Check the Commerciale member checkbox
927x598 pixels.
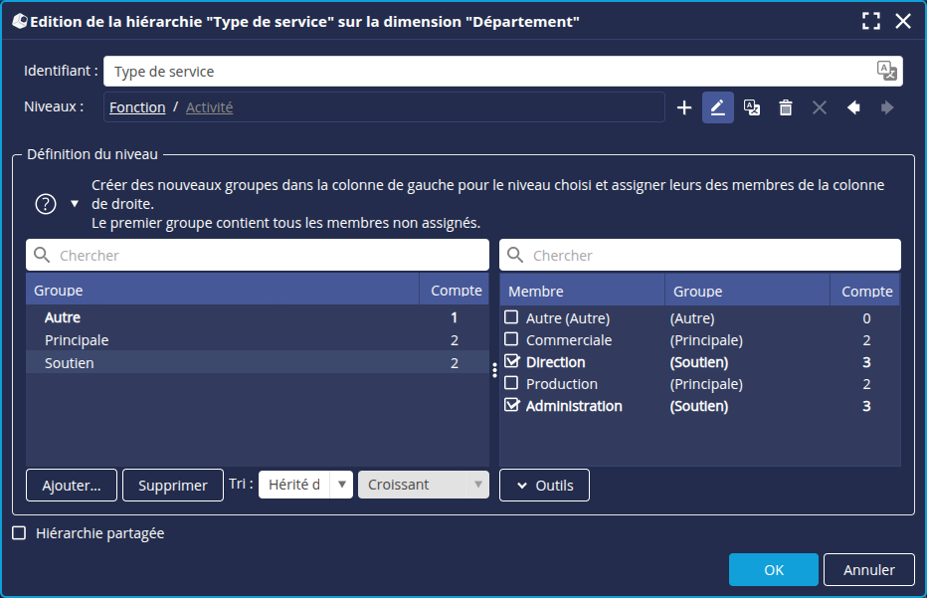pos(512,340)
